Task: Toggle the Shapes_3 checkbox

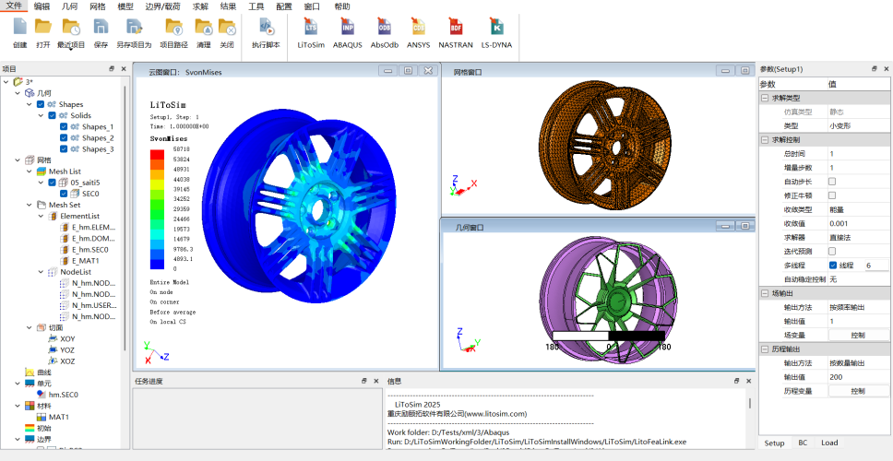Action: coord(64,149)
